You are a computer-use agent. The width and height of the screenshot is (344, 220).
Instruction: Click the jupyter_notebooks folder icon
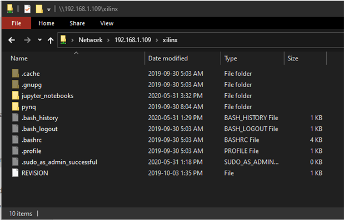click(x=16, y=95)
